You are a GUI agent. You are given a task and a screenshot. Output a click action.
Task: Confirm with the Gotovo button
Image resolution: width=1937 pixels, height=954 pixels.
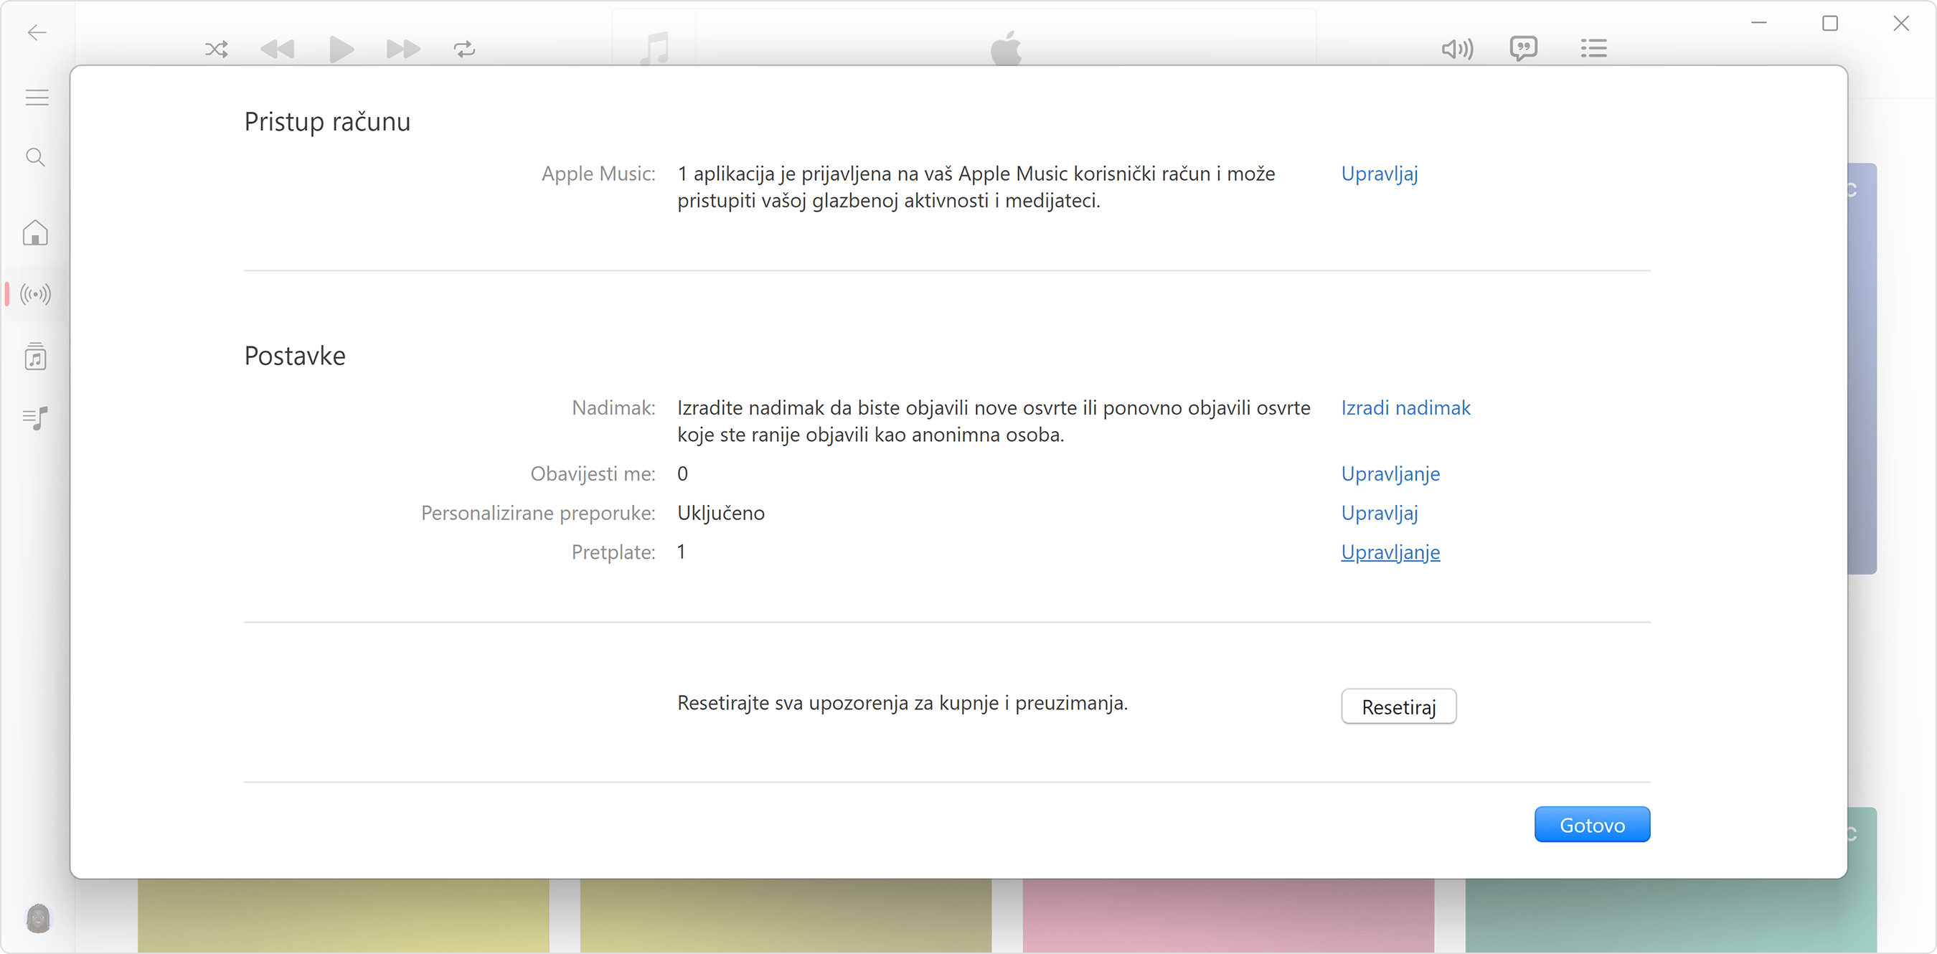1593,824
